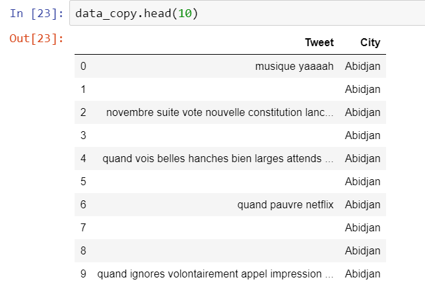Select the 'quand pauvre netflix' tweet cell
This screenshot has height=290, width=425.
(286, 204)
